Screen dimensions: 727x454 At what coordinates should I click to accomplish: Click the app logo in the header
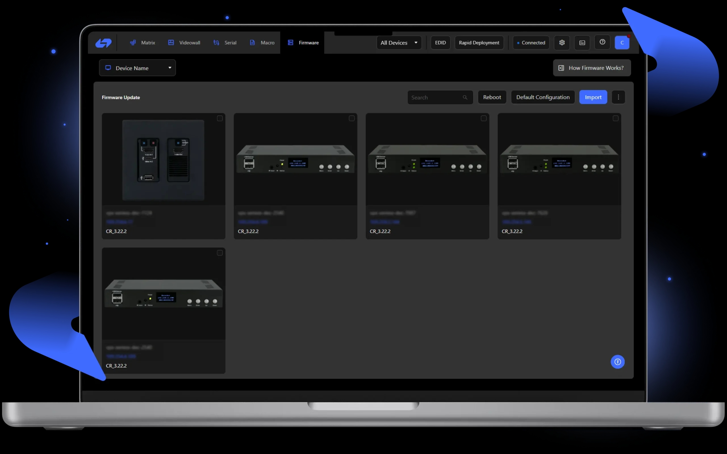click(x=103, y=42)
